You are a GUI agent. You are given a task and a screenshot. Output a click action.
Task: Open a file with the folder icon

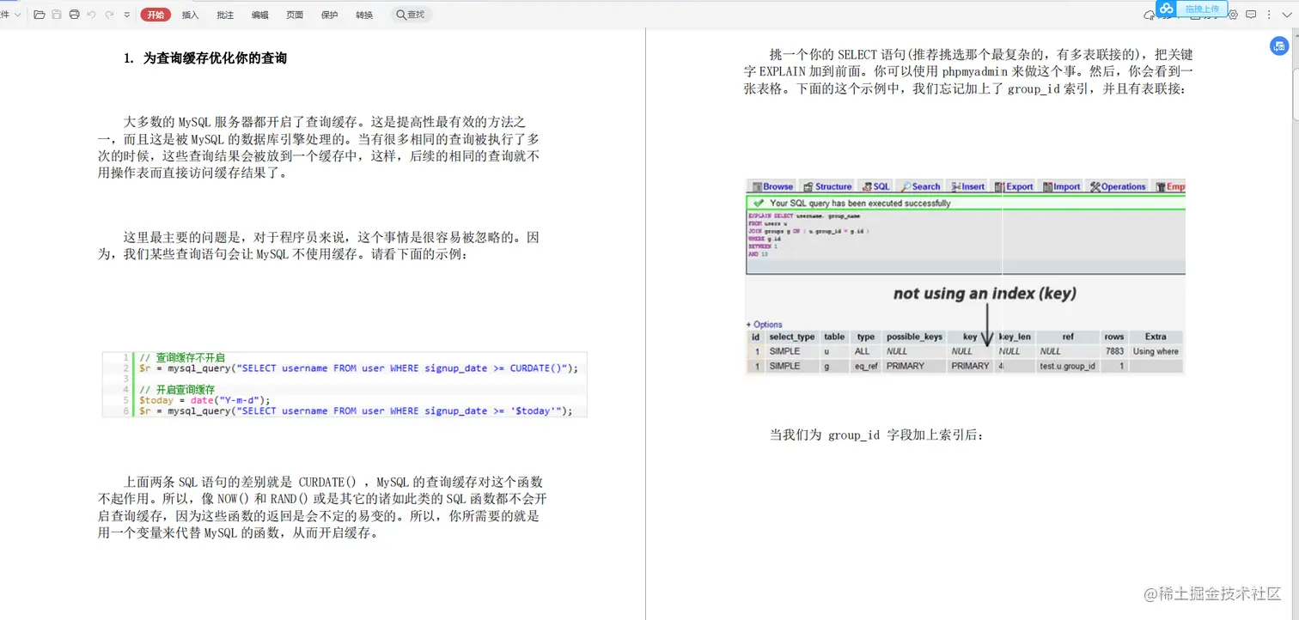[x=39, y=15]
